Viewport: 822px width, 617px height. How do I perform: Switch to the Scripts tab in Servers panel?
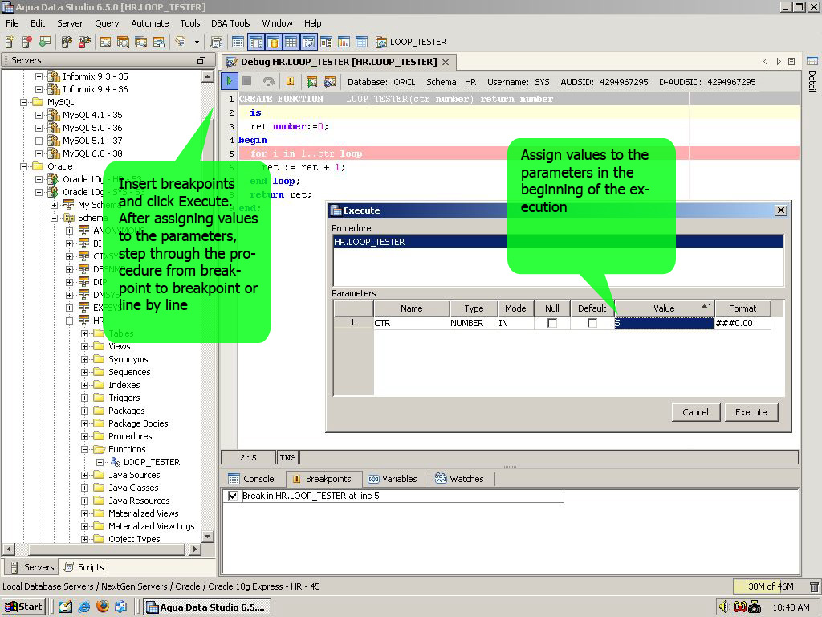point(84,567)
